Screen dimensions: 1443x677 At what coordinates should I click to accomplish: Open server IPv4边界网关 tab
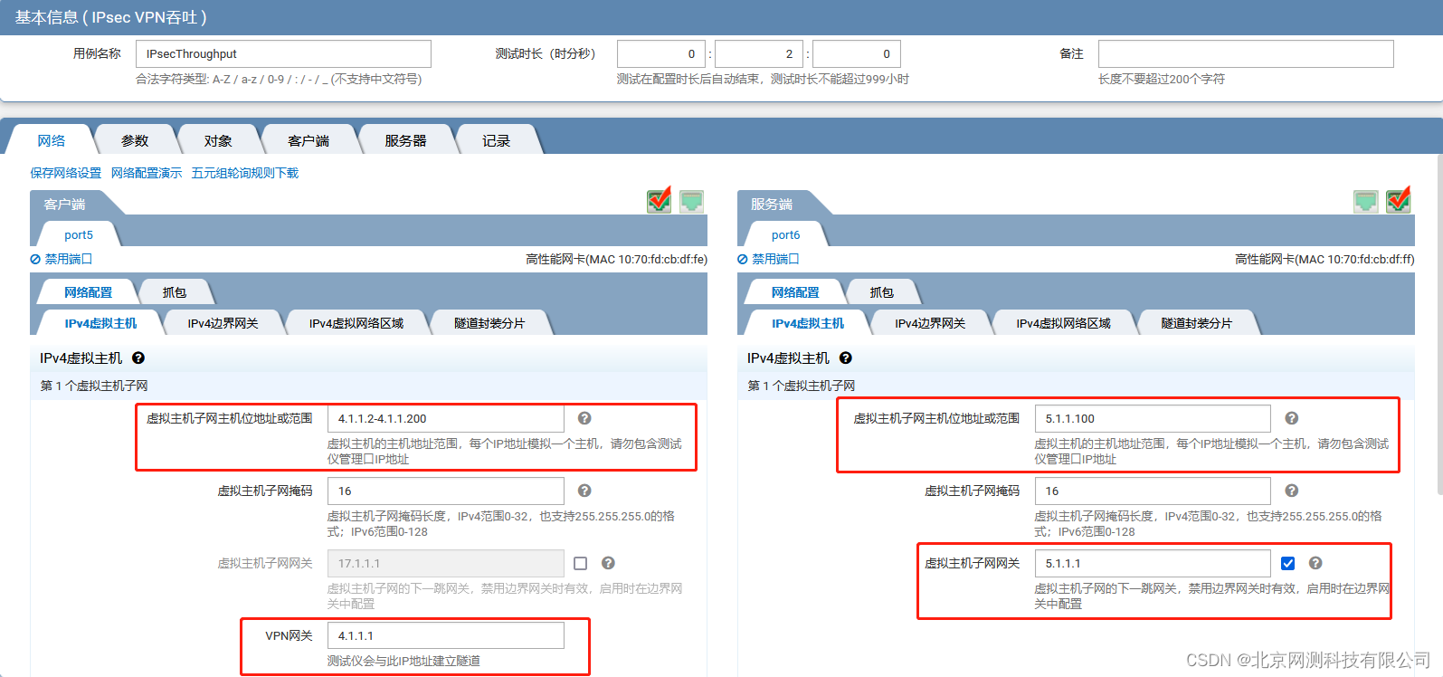pyautogui.click(x=930, y=323)
